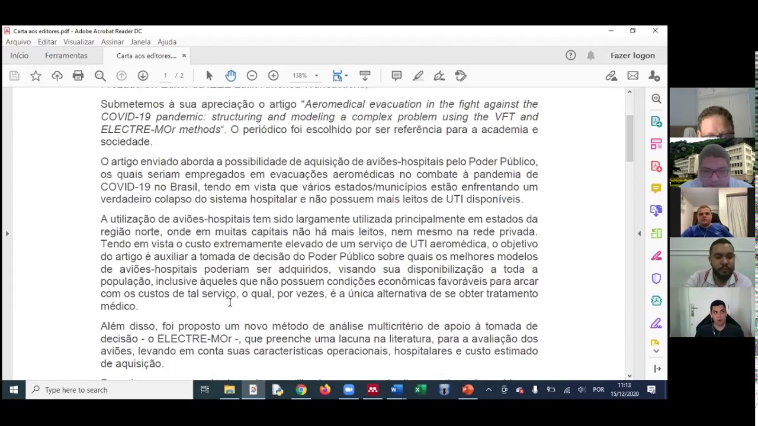The width and height of the screenshot is (758, 426).
Task: Click the stamp tool icon
Action: pos(461,76)
